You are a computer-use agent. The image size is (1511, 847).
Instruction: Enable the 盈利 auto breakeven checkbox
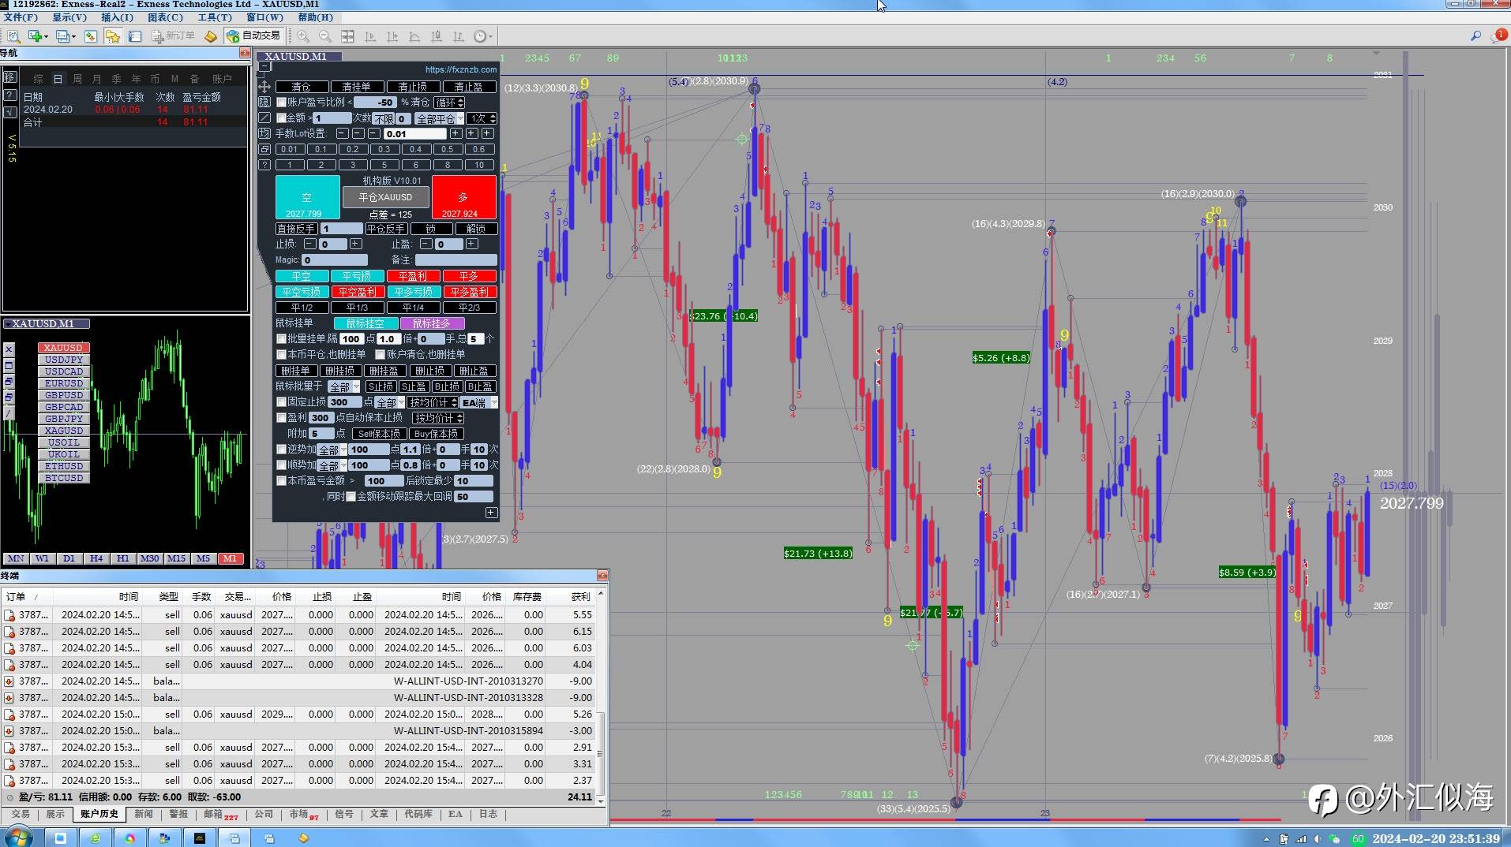281,418
